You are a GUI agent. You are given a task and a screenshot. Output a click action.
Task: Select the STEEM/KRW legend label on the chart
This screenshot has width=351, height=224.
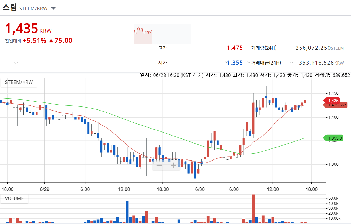[x=19, y=82]
